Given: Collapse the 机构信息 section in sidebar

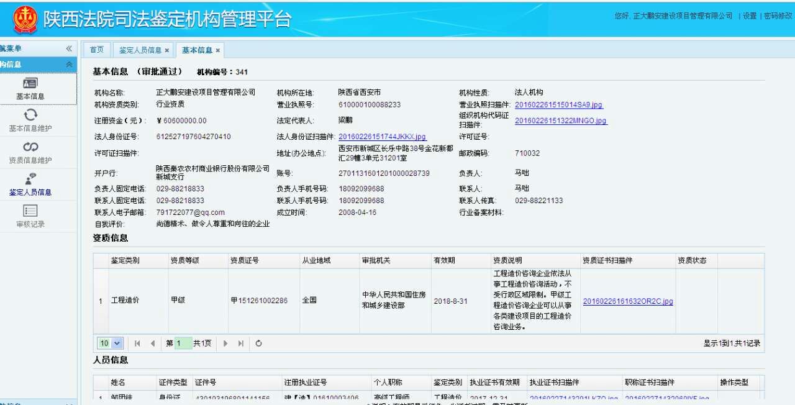Looking at the screenshot, I should point(69,65).
